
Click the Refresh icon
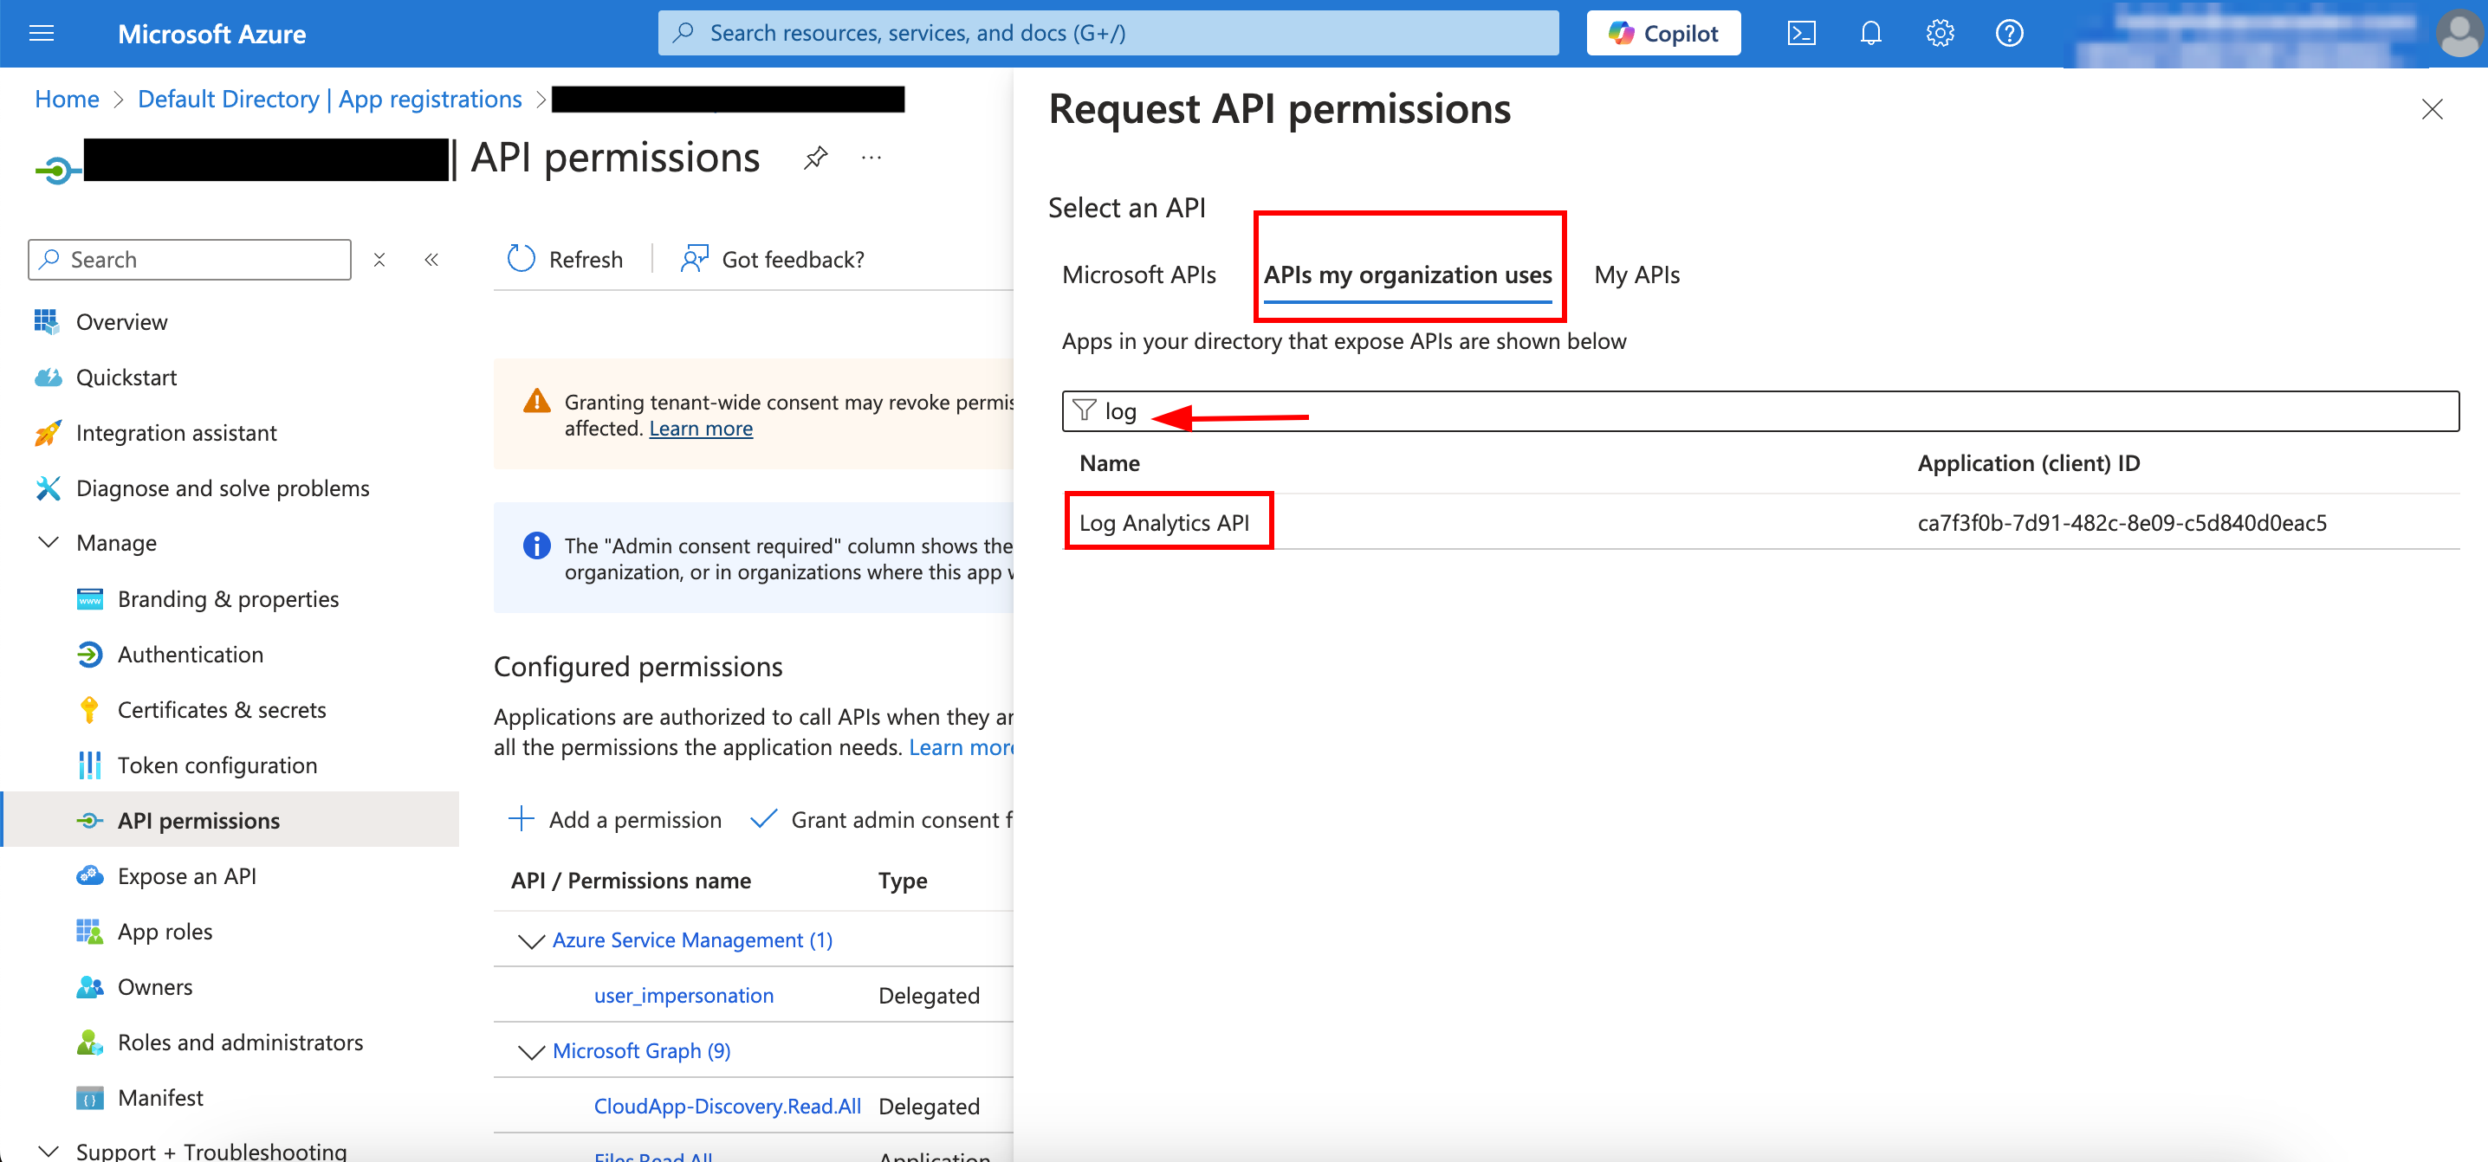(x=522, y=259)
